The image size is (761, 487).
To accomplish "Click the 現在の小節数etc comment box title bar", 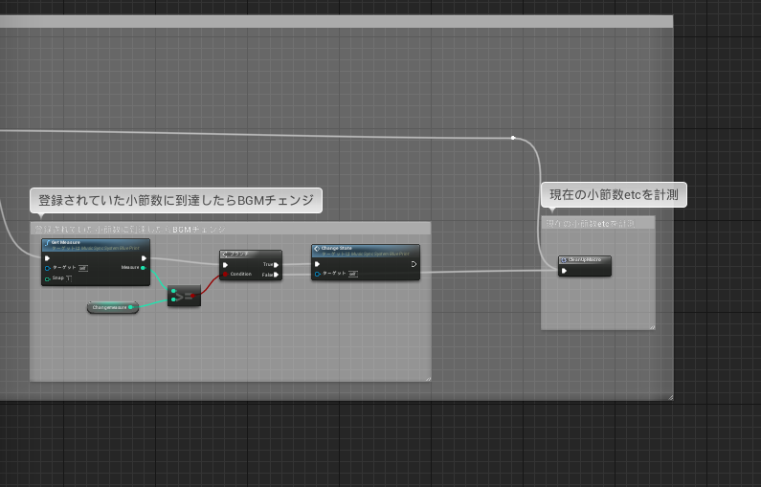I will [598, 223].
